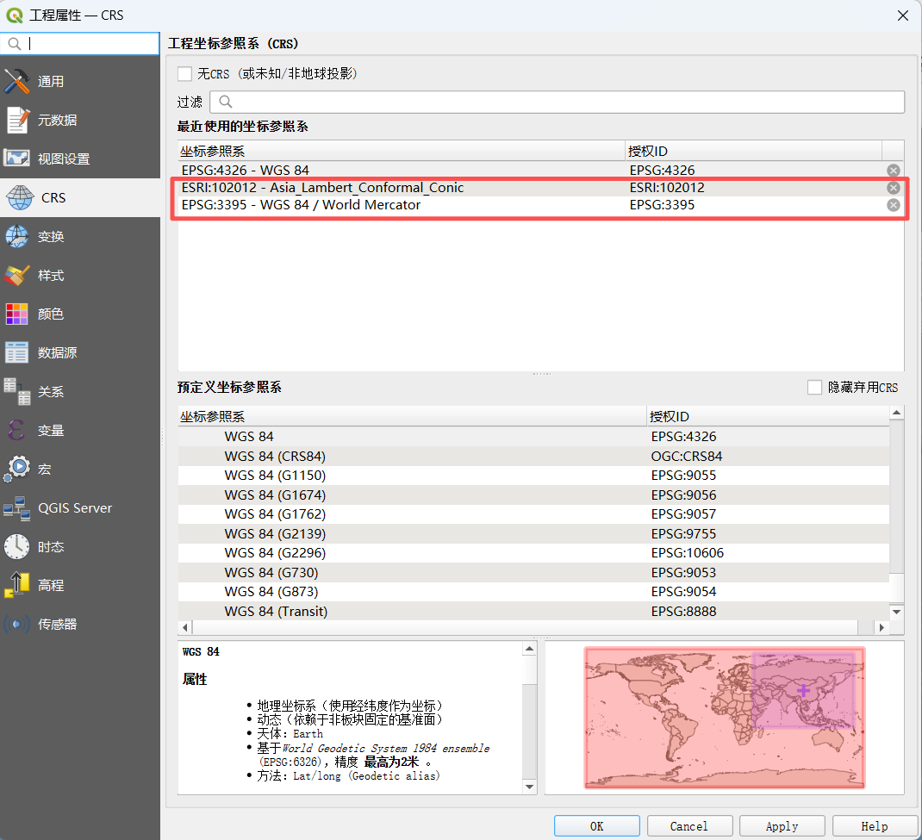Open the QGIS Server page
The width and height of the screenshot is (922, 840).
pos(80,508)
